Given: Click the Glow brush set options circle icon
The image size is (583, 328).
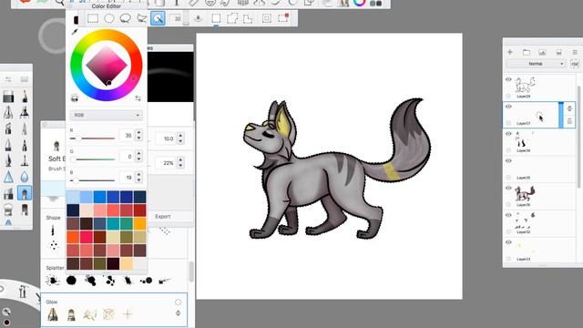Looking at the screenshot, I should (x=179, y=302).
